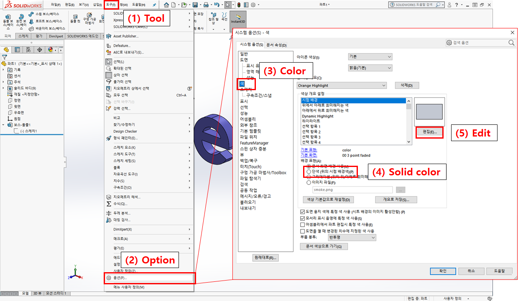Click the 문서 색상으로 가기(G) button
Screen dimensions: 518x301
point(324,246)
